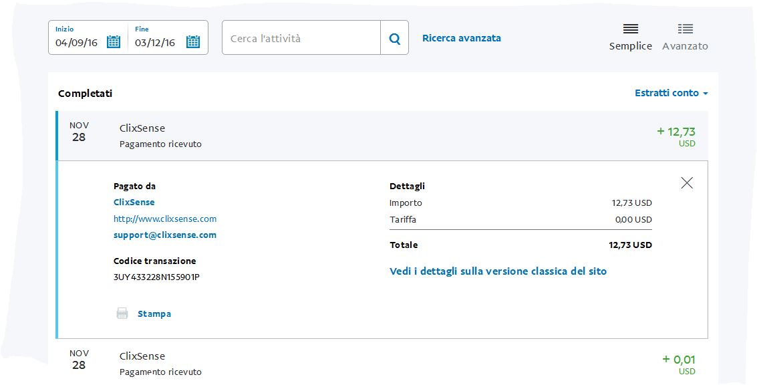Click the Importo 12,73 USD value
Image resolution: width=757 pixels, height=385 pixels.
click(631, 203)
